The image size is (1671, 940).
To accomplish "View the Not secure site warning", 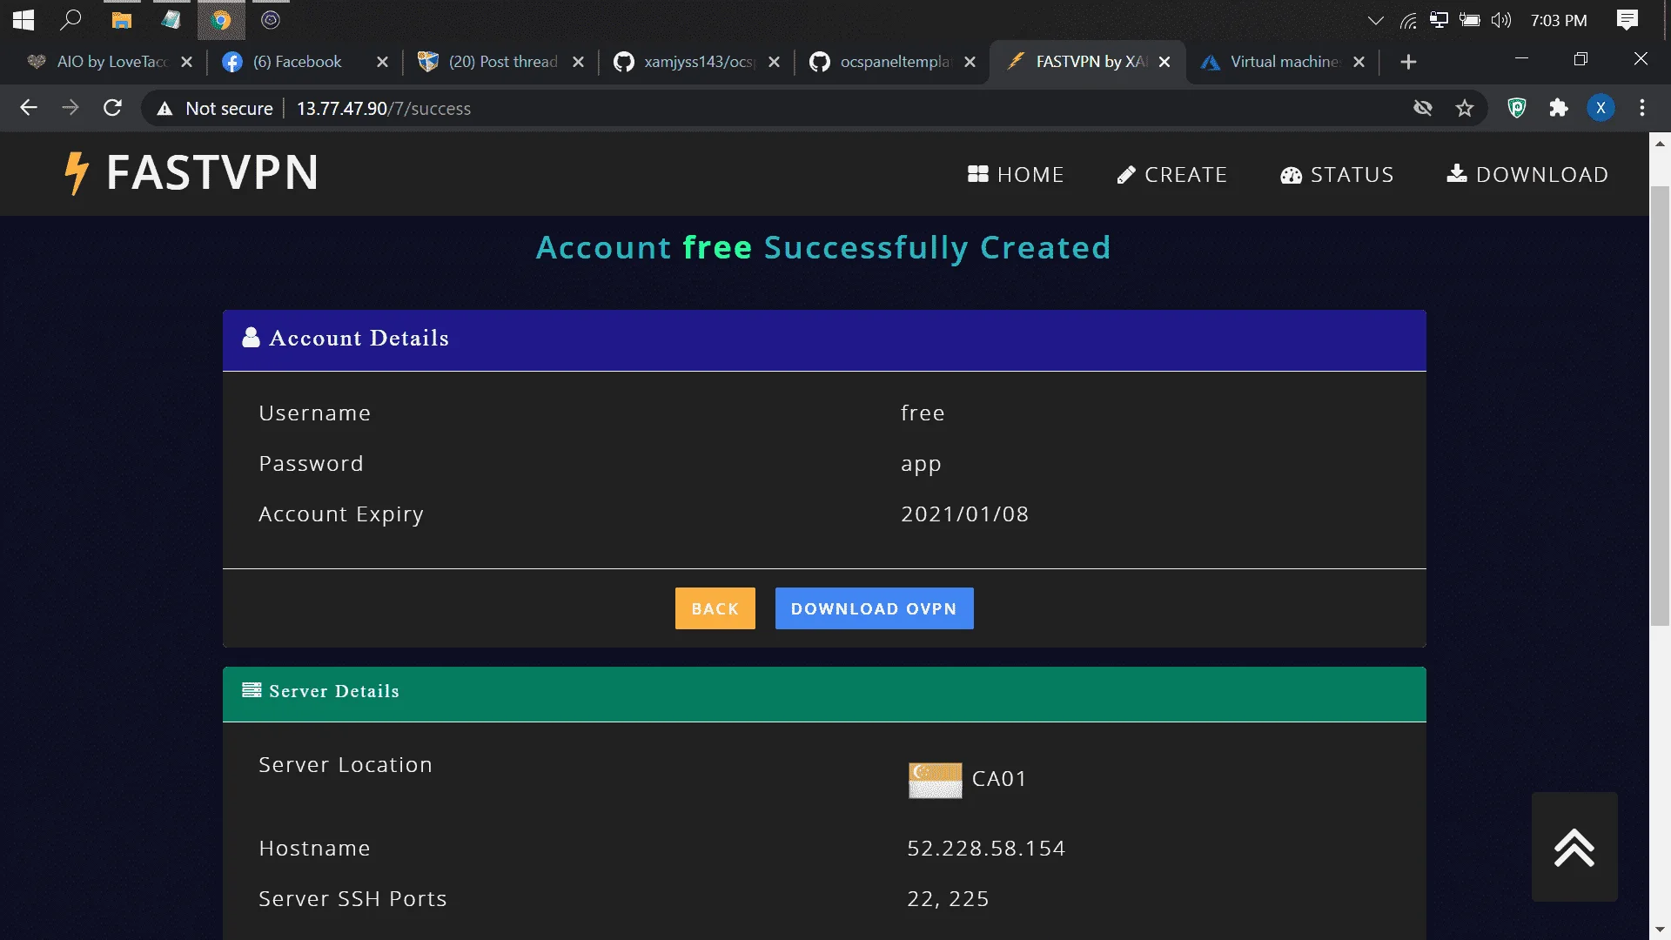I will click(215, 109).
